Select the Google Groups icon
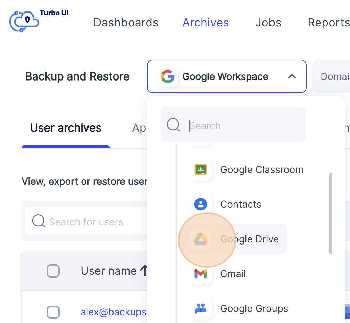This screenshot has width=350, height=323. [201, 308]
